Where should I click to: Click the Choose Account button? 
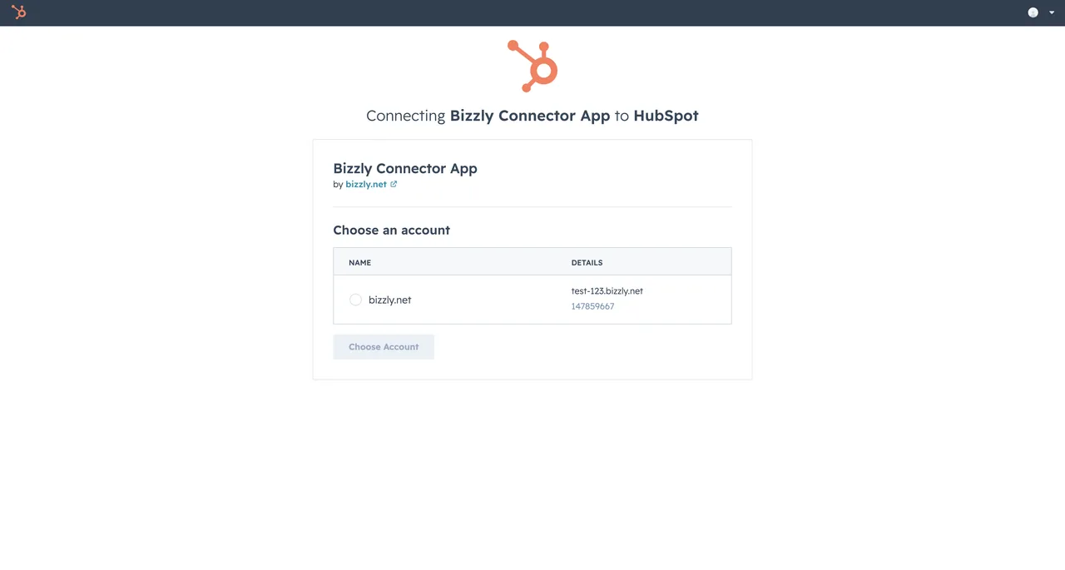(384, 347)
